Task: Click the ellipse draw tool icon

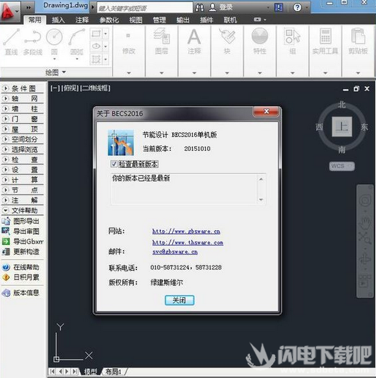Action: pyautogui.click(x=96, y=46)
